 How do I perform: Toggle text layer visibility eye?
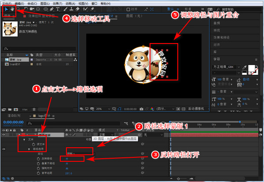tap(4, 135)
